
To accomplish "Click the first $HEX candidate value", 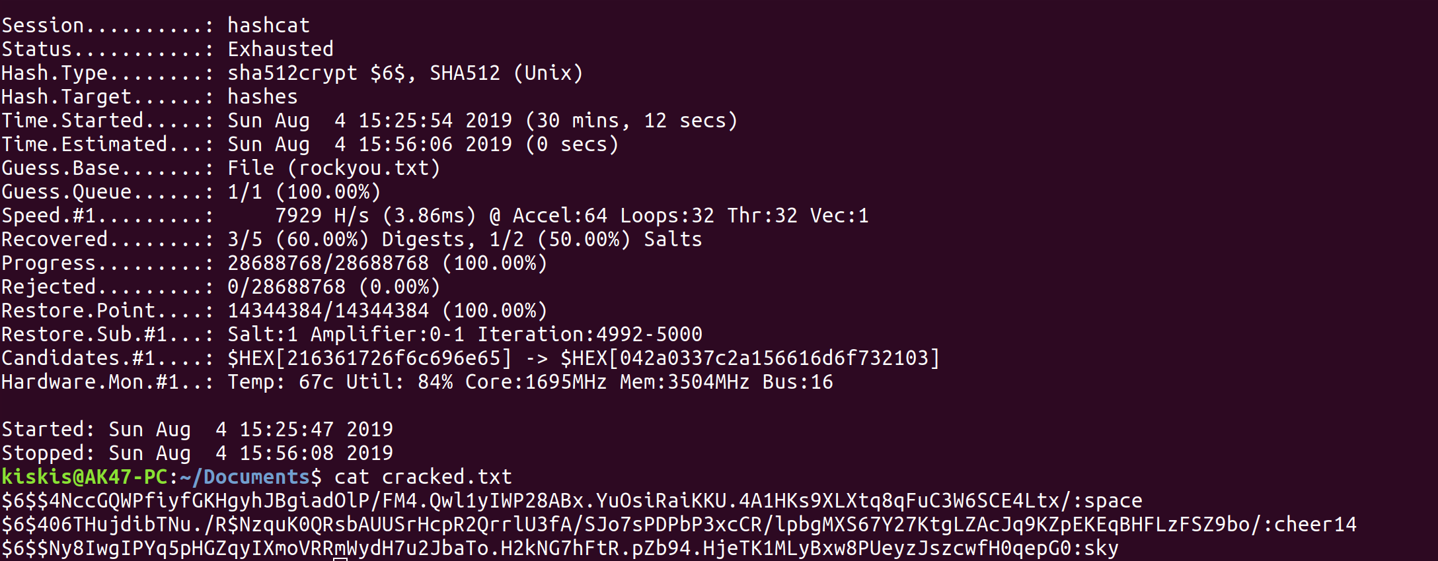I will point(369,358).
